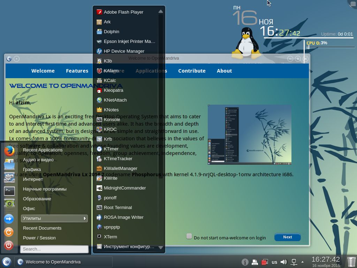
Task: Open the terminal icon in favorites sidebar
Action: click(x=9, y=191)
